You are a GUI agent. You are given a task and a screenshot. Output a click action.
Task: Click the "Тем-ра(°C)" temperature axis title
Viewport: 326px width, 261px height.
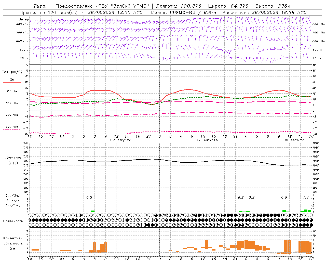coord(12,72)
